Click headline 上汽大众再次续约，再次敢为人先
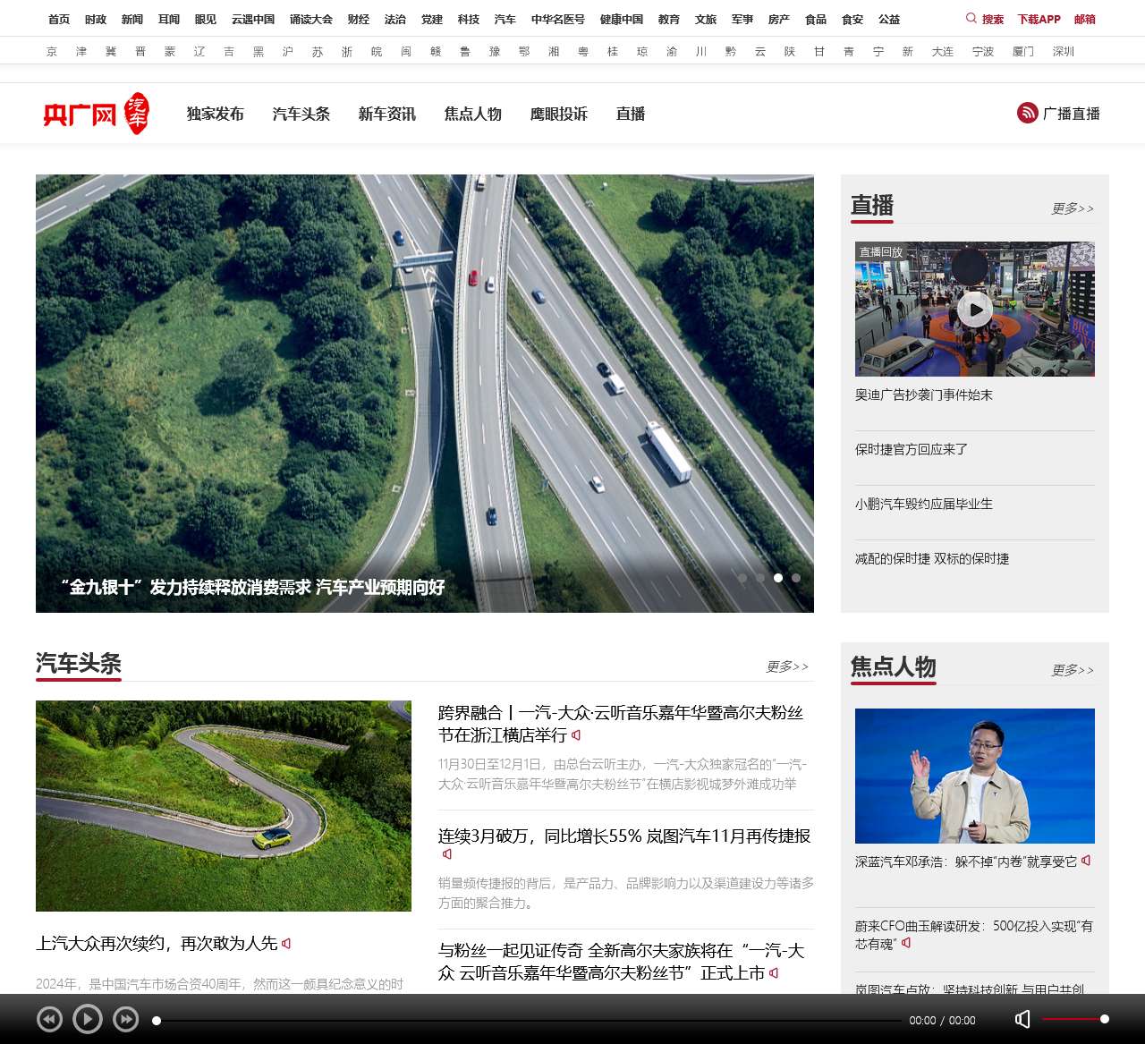This screenshot has width=1145, height=1044. point(157,944)
